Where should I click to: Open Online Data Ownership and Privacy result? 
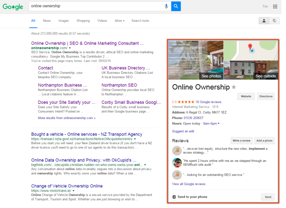[83, 160]
